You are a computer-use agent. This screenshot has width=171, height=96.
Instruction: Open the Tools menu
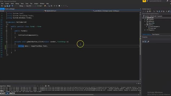27,3
